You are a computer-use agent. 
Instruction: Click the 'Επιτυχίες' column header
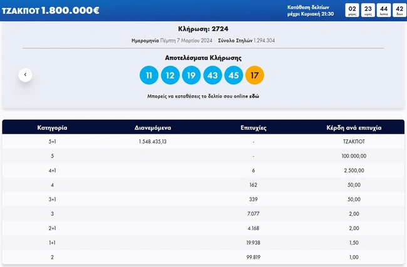(x=254, y=128)
